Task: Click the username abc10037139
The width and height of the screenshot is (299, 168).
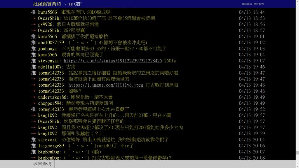Action: pos(51,43)
